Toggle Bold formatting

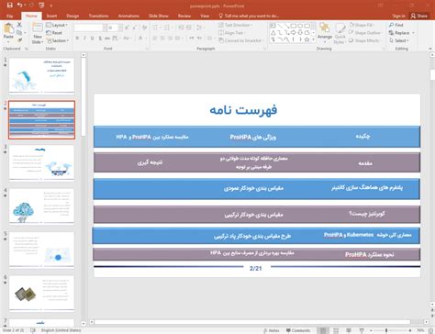click(x=77, y=39)
